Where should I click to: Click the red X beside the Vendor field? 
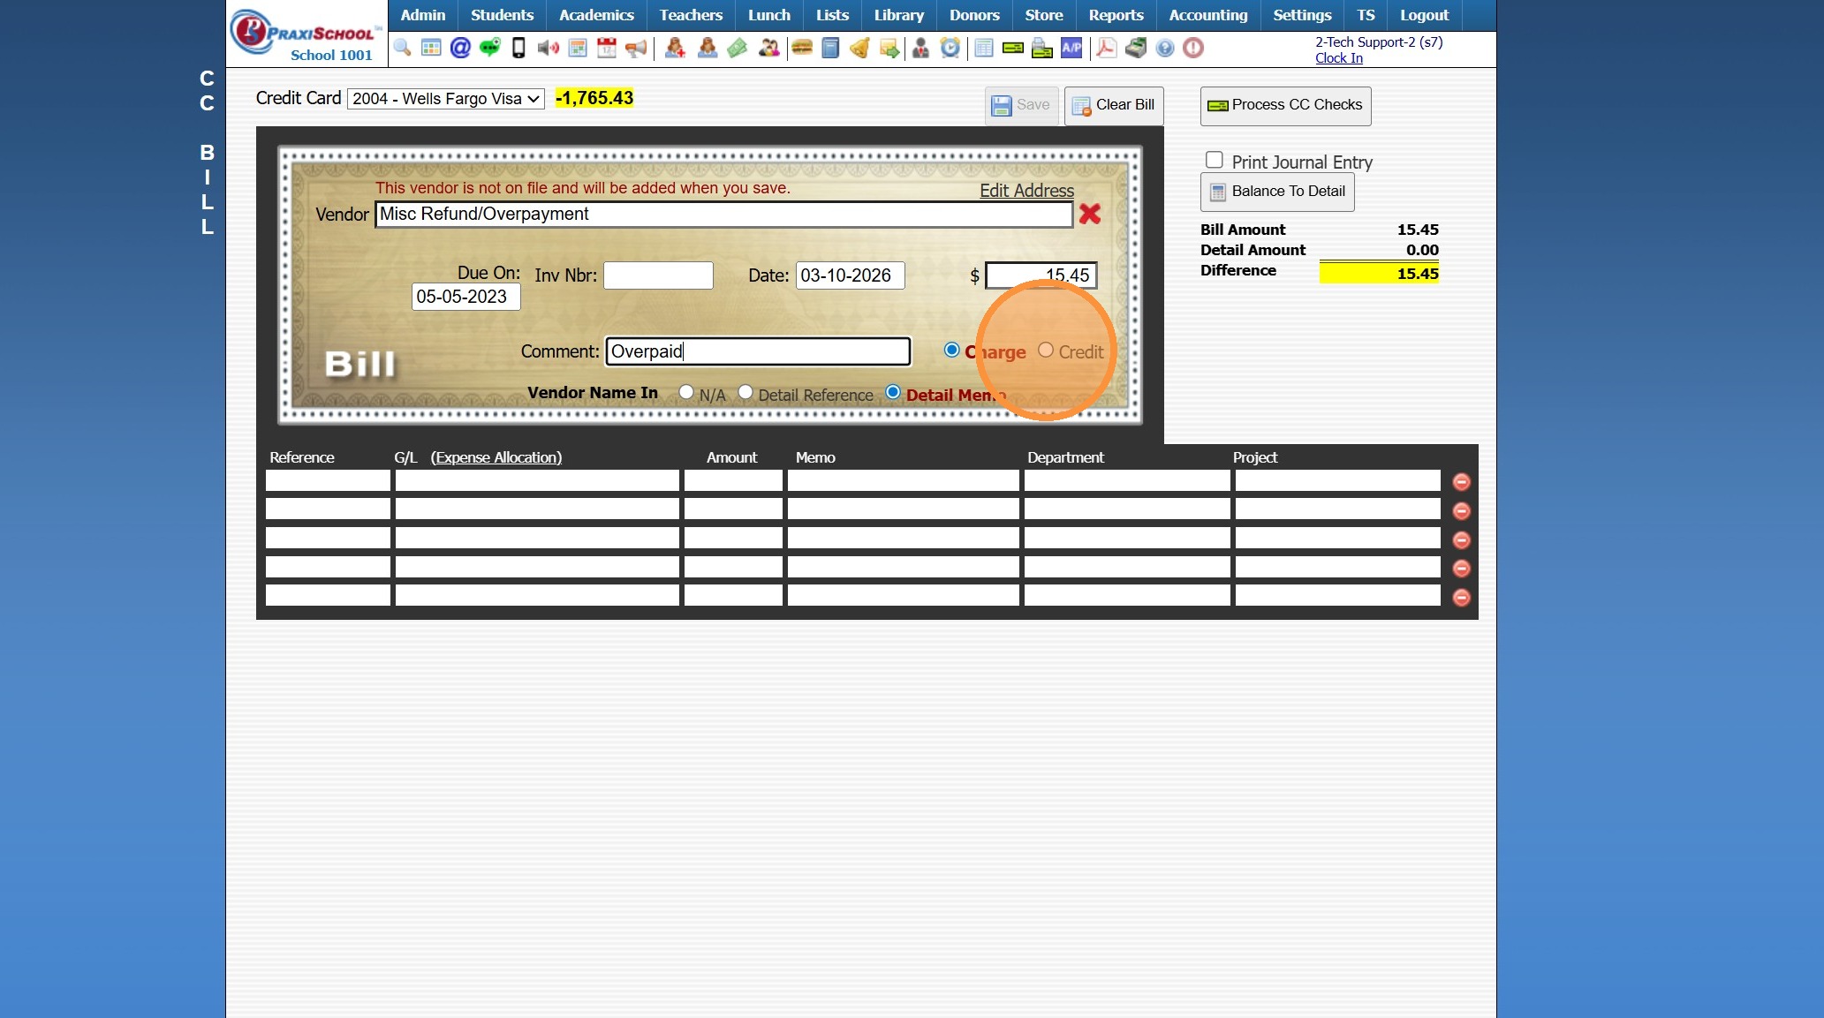pyautogui.click(x=1090, y=214)
